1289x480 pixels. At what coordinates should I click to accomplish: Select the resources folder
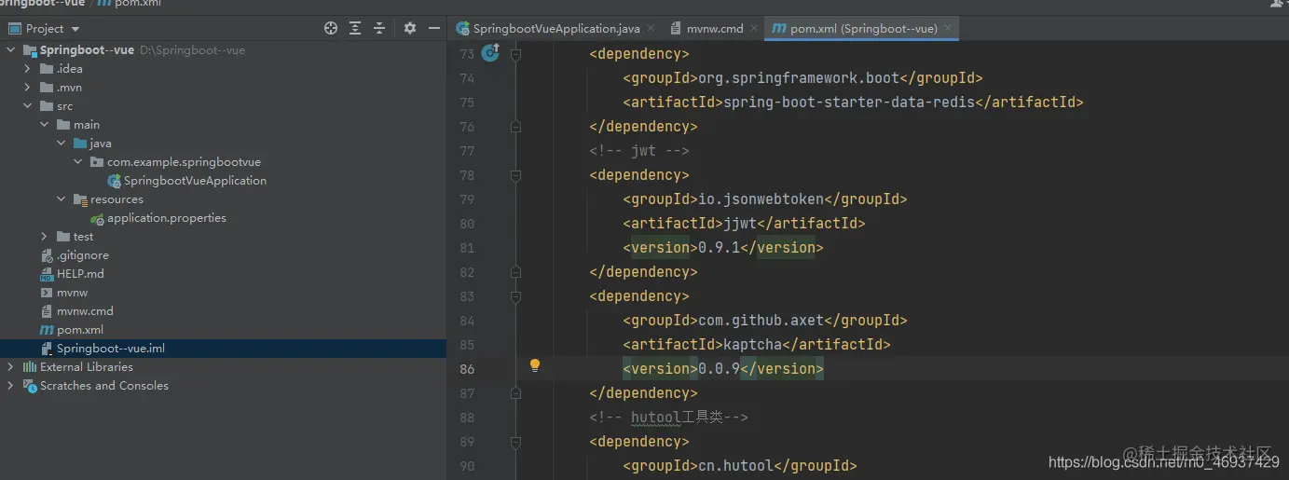click(117, 199)
